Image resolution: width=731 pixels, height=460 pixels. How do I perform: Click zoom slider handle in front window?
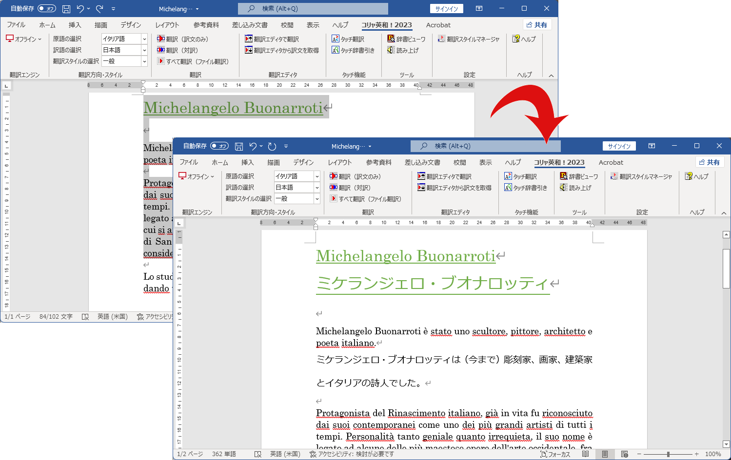point(668,454)
